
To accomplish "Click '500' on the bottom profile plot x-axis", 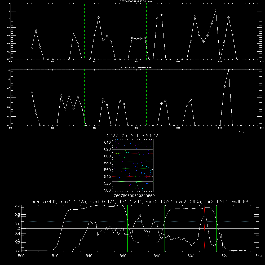I will pyautogui.click(x=21, y=256).
